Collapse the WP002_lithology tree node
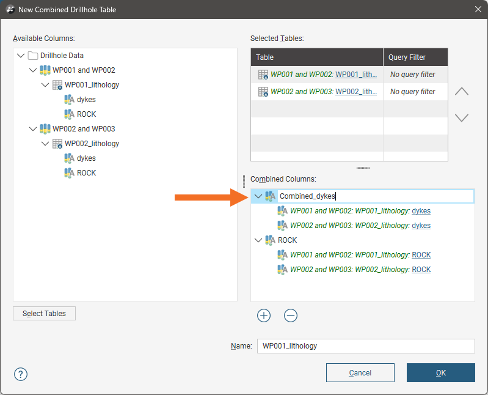This screenshot has height=395, width=488. [45, 144]
